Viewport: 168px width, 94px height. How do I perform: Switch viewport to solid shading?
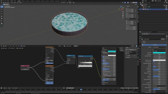[134, 3]
